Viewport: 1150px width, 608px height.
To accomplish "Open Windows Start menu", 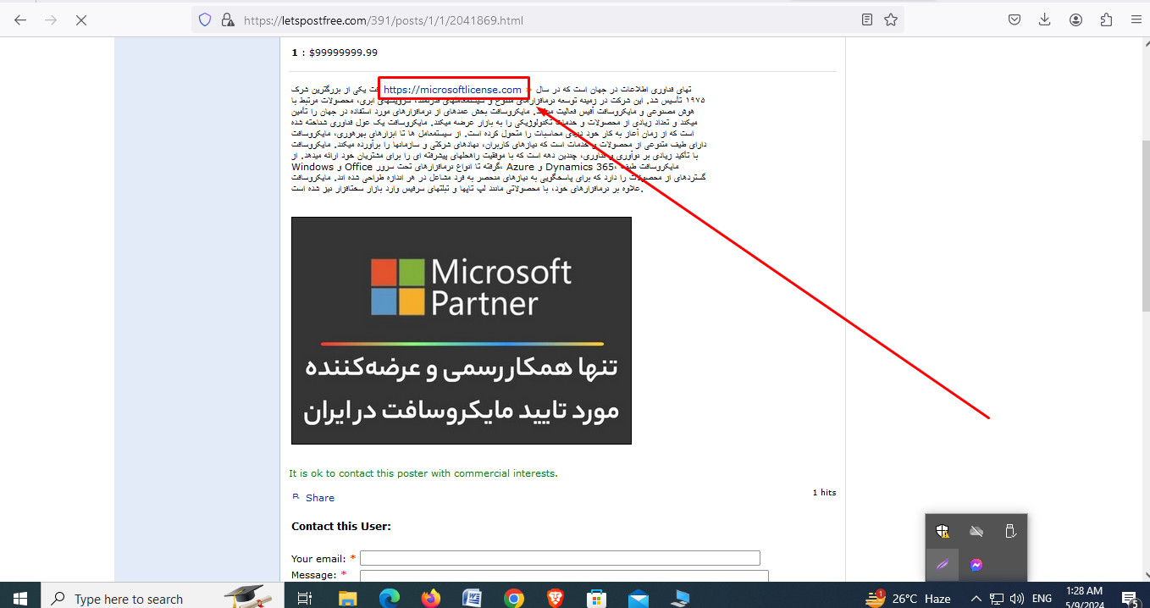I will 19,598.
